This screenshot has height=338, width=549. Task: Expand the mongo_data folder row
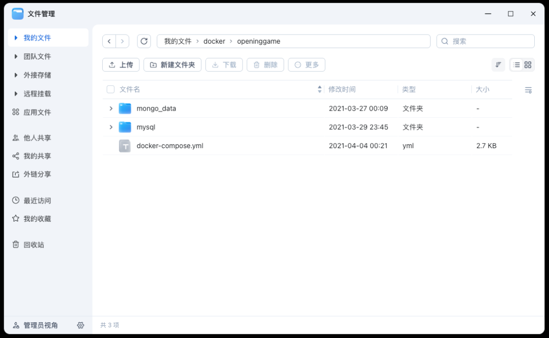pos(111,108)
